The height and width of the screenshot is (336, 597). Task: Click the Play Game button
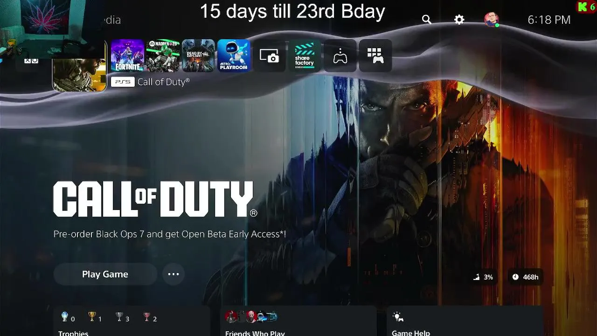click(x=105, y=274)
